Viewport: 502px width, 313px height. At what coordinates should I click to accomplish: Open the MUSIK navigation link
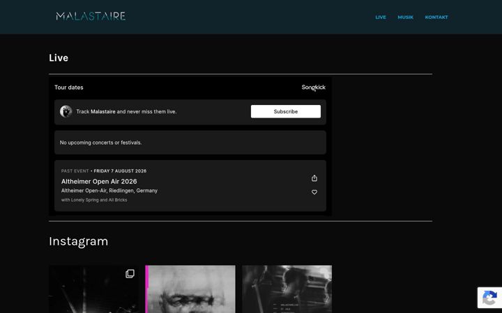[405, 17]
